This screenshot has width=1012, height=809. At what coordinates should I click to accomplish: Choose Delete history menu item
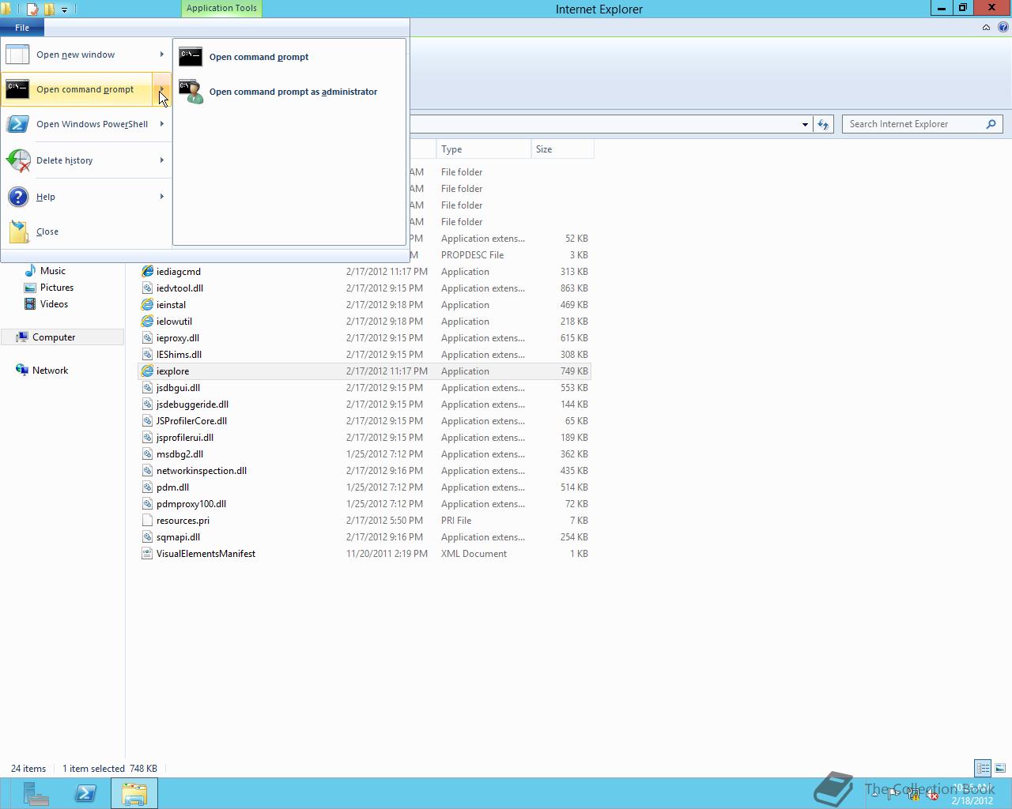pyautogui.click(x=86, y=160)
